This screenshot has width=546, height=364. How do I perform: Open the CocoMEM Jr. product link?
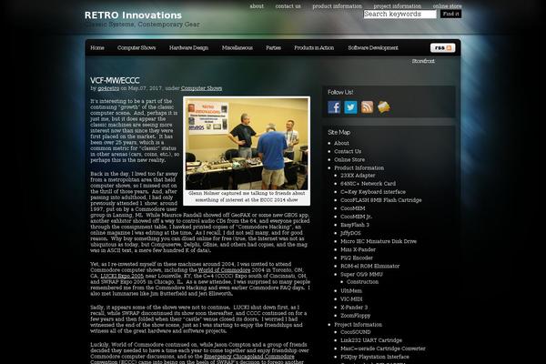coord(356,217)
